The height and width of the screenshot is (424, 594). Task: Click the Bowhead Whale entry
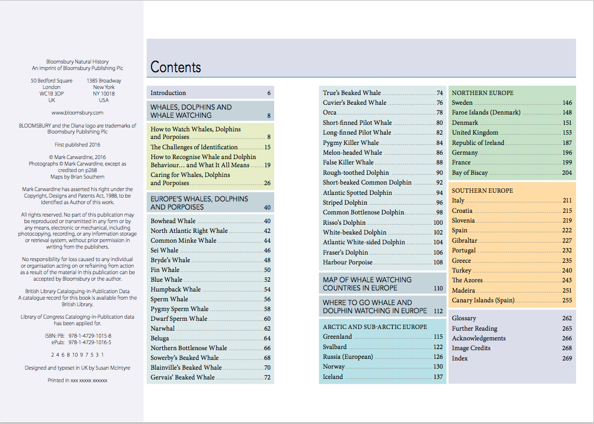(210, 221)
